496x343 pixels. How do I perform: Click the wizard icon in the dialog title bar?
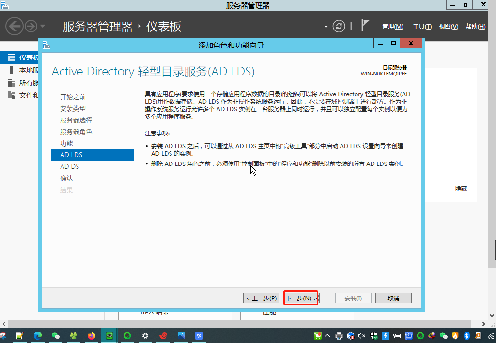point(46,45)
